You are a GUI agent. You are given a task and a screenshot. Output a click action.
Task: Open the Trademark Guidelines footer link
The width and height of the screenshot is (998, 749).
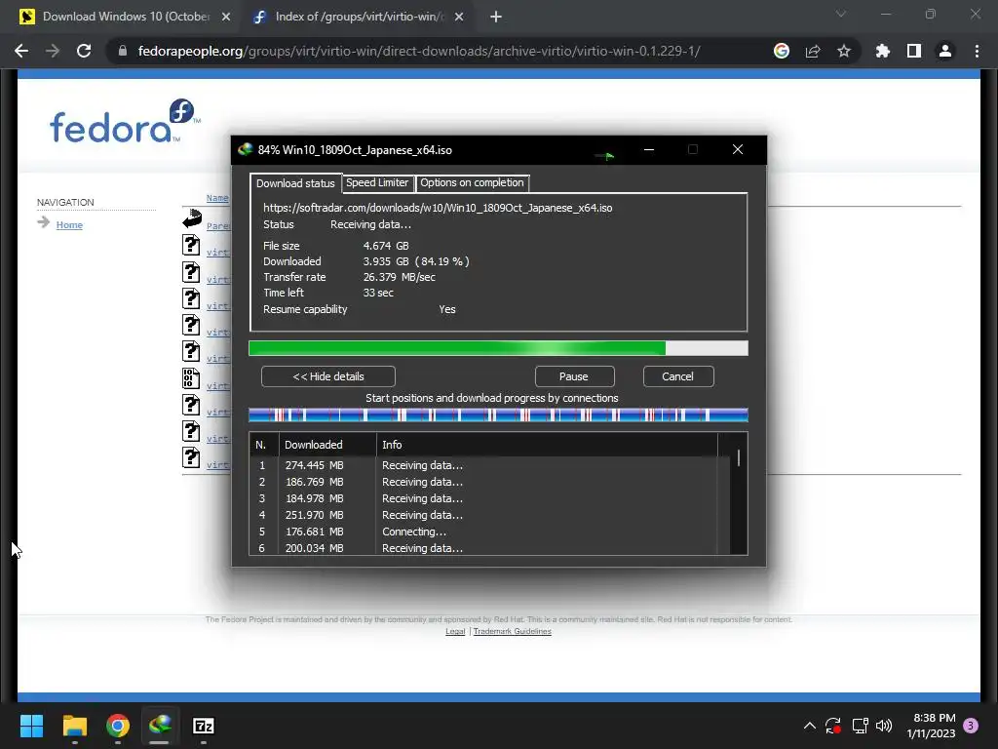point(513,631)
